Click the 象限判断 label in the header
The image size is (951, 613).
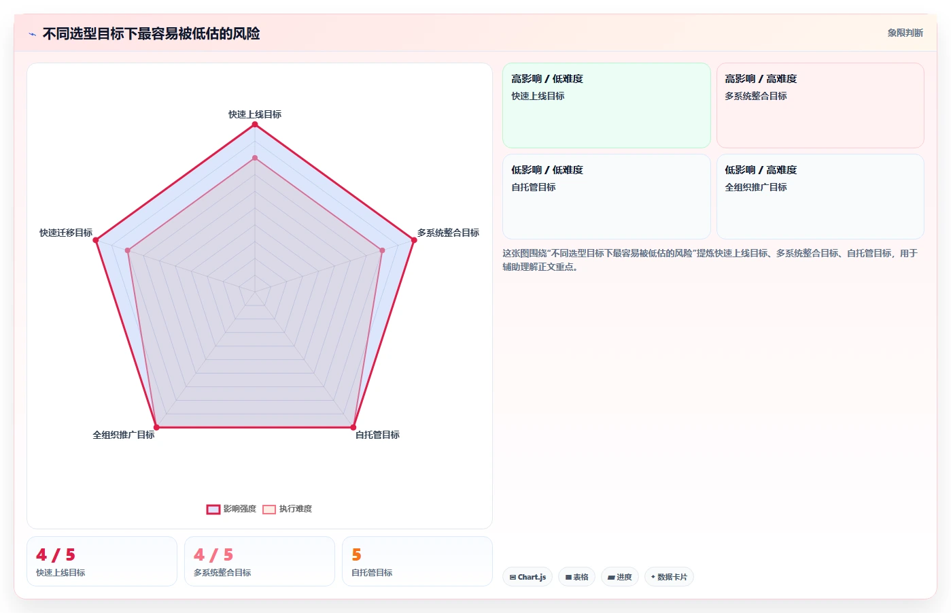pyautogui.click(x=905, y=33)
